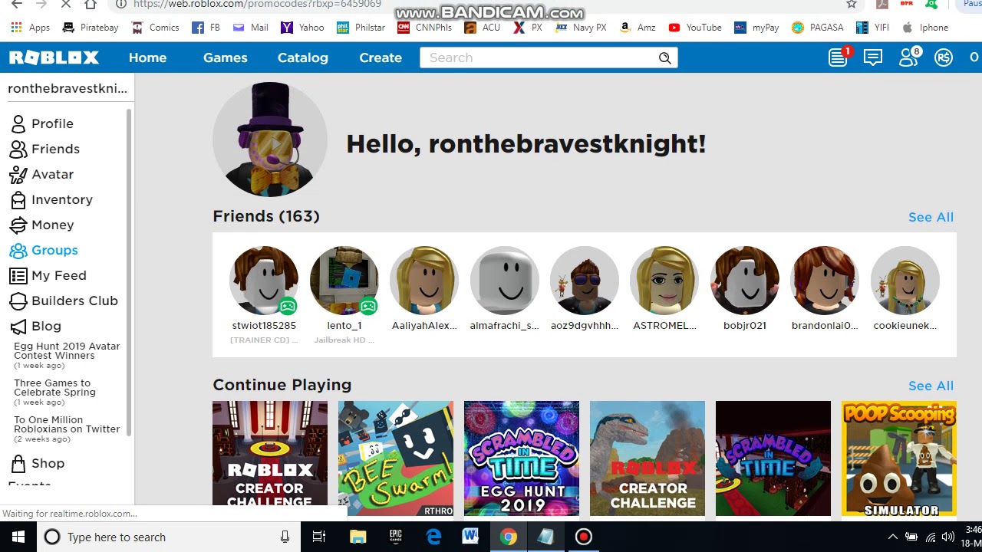Open the Catalog nav tab
The width and height of the screenshot is (982, 552).
(x=302, y=58)
